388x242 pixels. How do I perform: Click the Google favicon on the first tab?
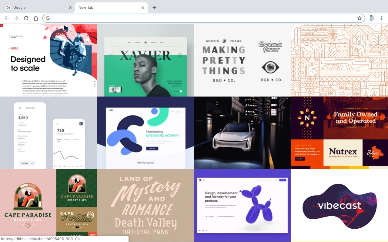pos(8,8)
